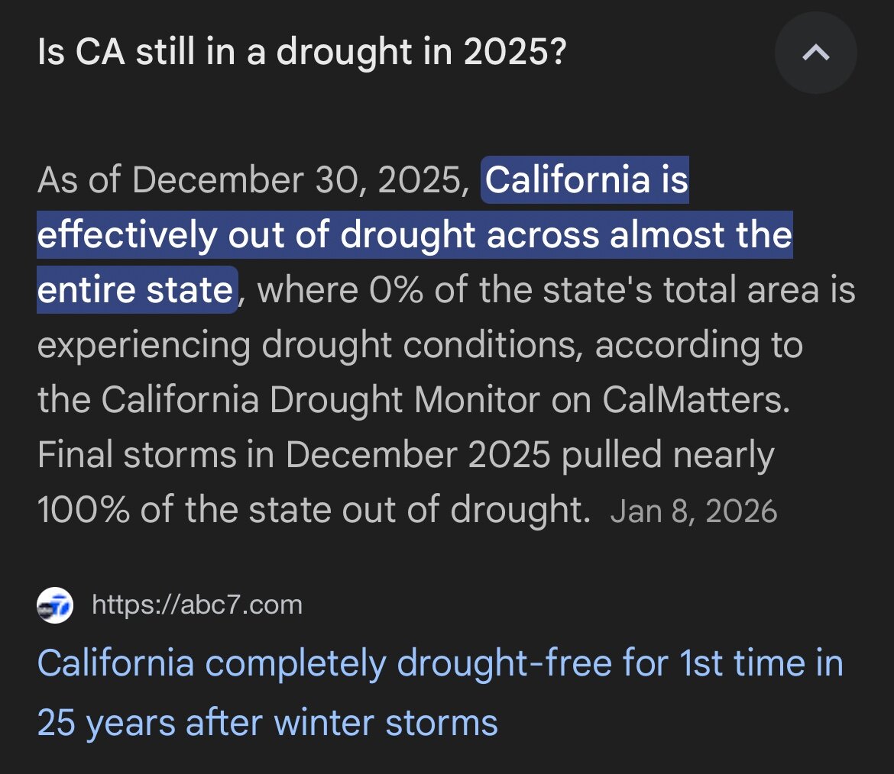Click the highlighted 'California is' text
This screenshot has height=774, width=894.
pyautogui.click(x=586, y=181)
